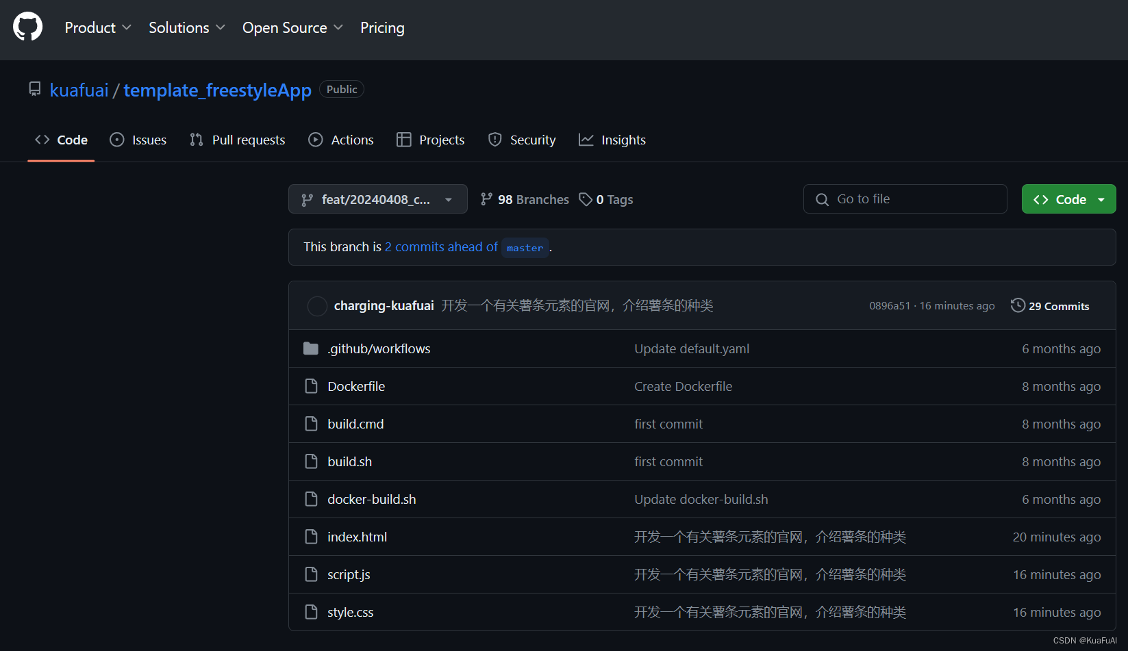Click the file icon beside build.sh
Viewport: 1128px width, 651px height.
311,461
